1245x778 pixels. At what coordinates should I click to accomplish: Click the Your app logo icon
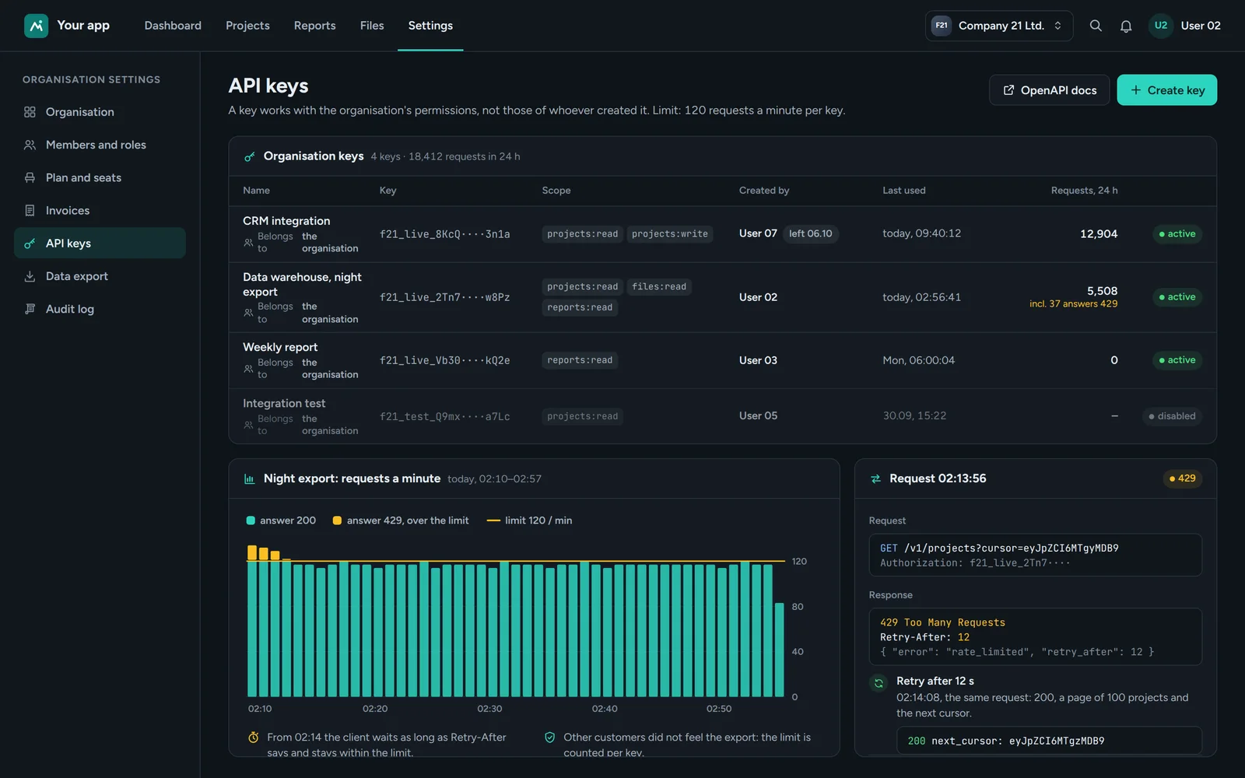click(x=36, y=26)
